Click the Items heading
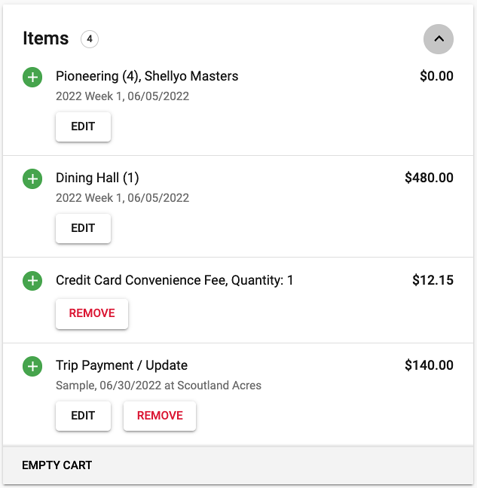Viewport: 477px width, 488px height. [x=46, y=38]
